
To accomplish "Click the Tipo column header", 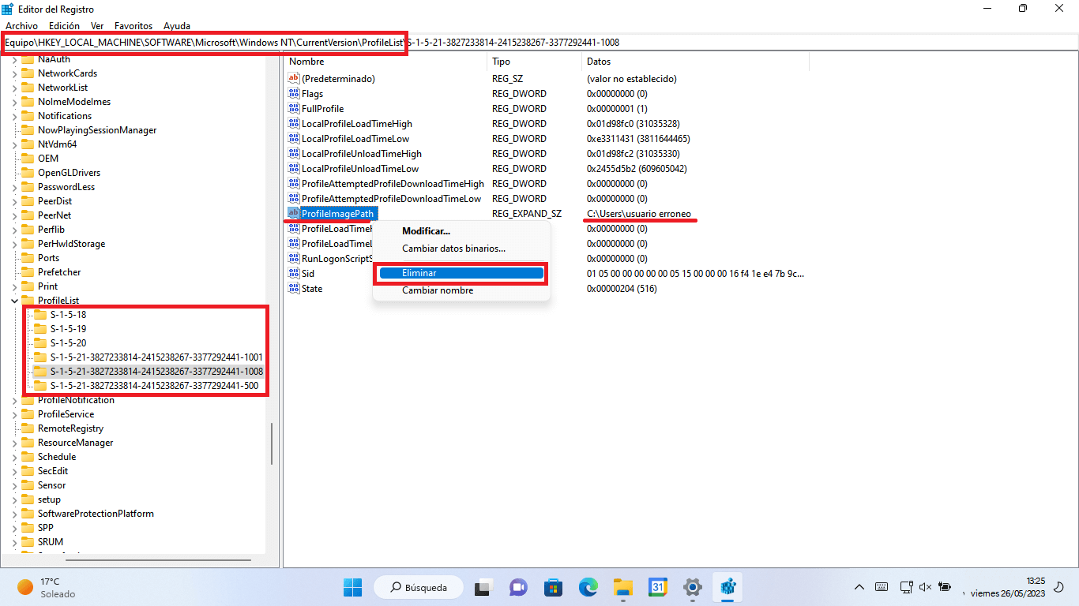I will [535, 62].
